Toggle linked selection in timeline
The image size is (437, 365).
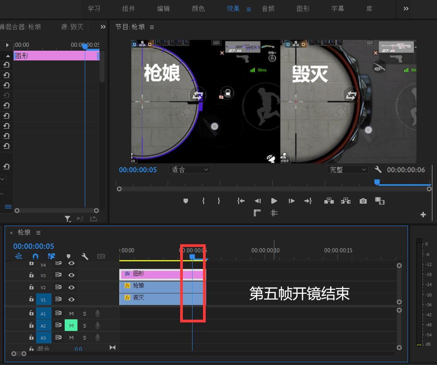tap(52, 256)
